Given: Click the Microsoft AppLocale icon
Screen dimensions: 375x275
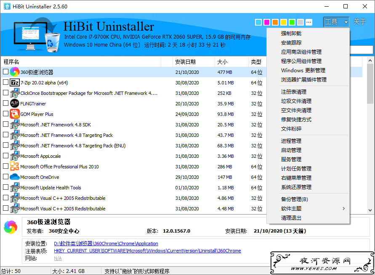Looking at the screenshot, I should (x=15, y=156).
